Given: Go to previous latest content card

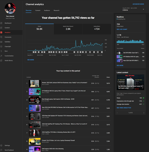Looking at the screenshot, I should (117, 113).
